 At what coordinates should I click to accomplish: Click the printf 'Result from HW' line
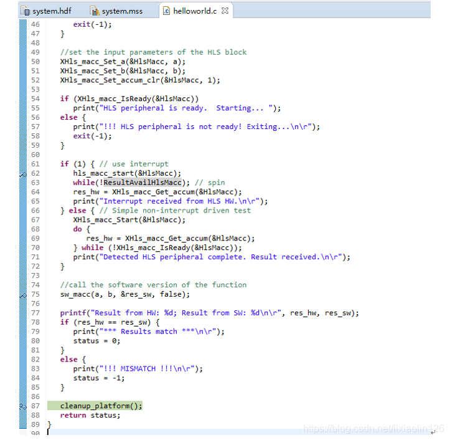210,313
